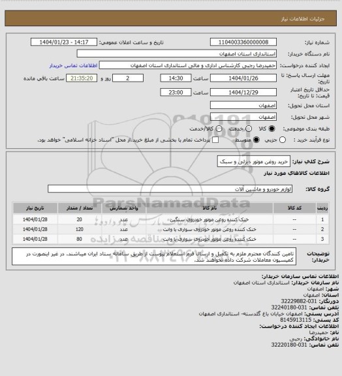Click the organization phone 32240180-031

(289, 307)
